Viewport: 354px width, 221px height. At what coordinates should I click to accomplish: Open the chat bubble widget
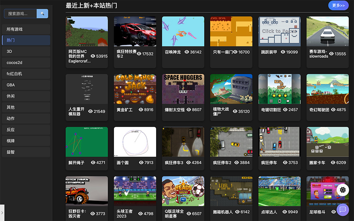(x=342, y=209)
